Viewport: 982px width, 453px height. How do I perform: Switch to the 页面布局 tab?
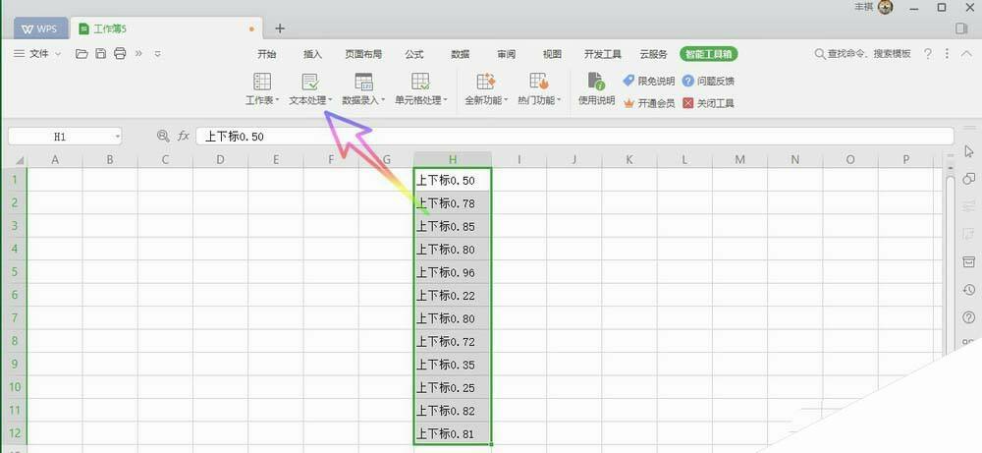(363, 54)
